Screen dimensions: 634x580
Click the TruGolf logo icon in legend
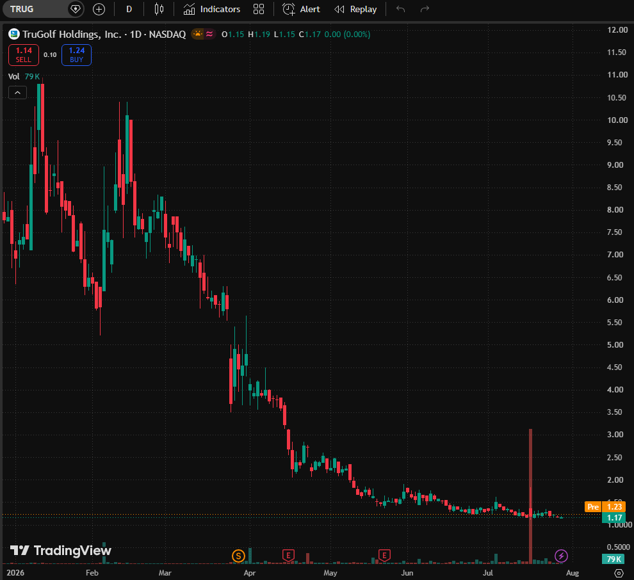[x=14, y=34]
